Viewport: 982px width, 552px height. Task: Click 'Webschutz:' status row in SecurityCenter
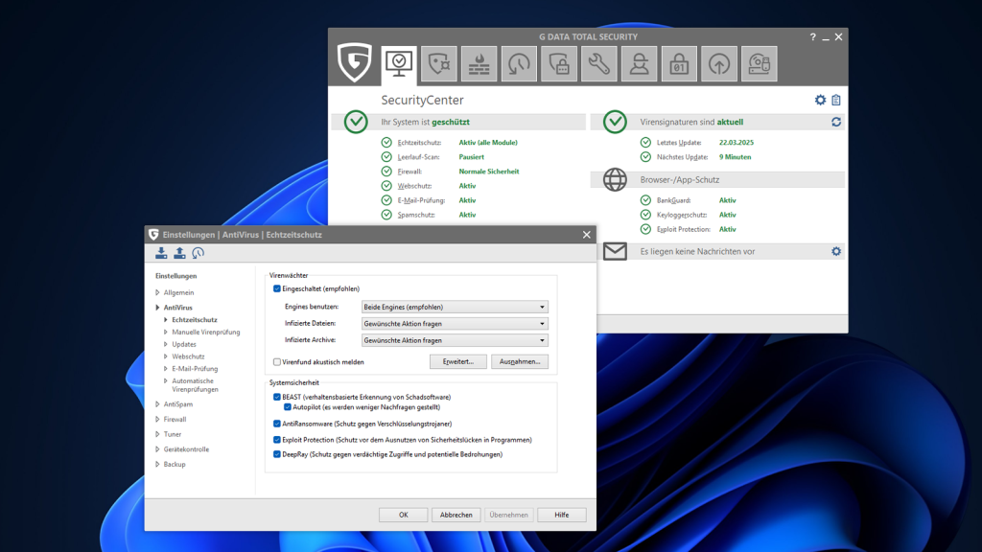(x=429, y=186)
